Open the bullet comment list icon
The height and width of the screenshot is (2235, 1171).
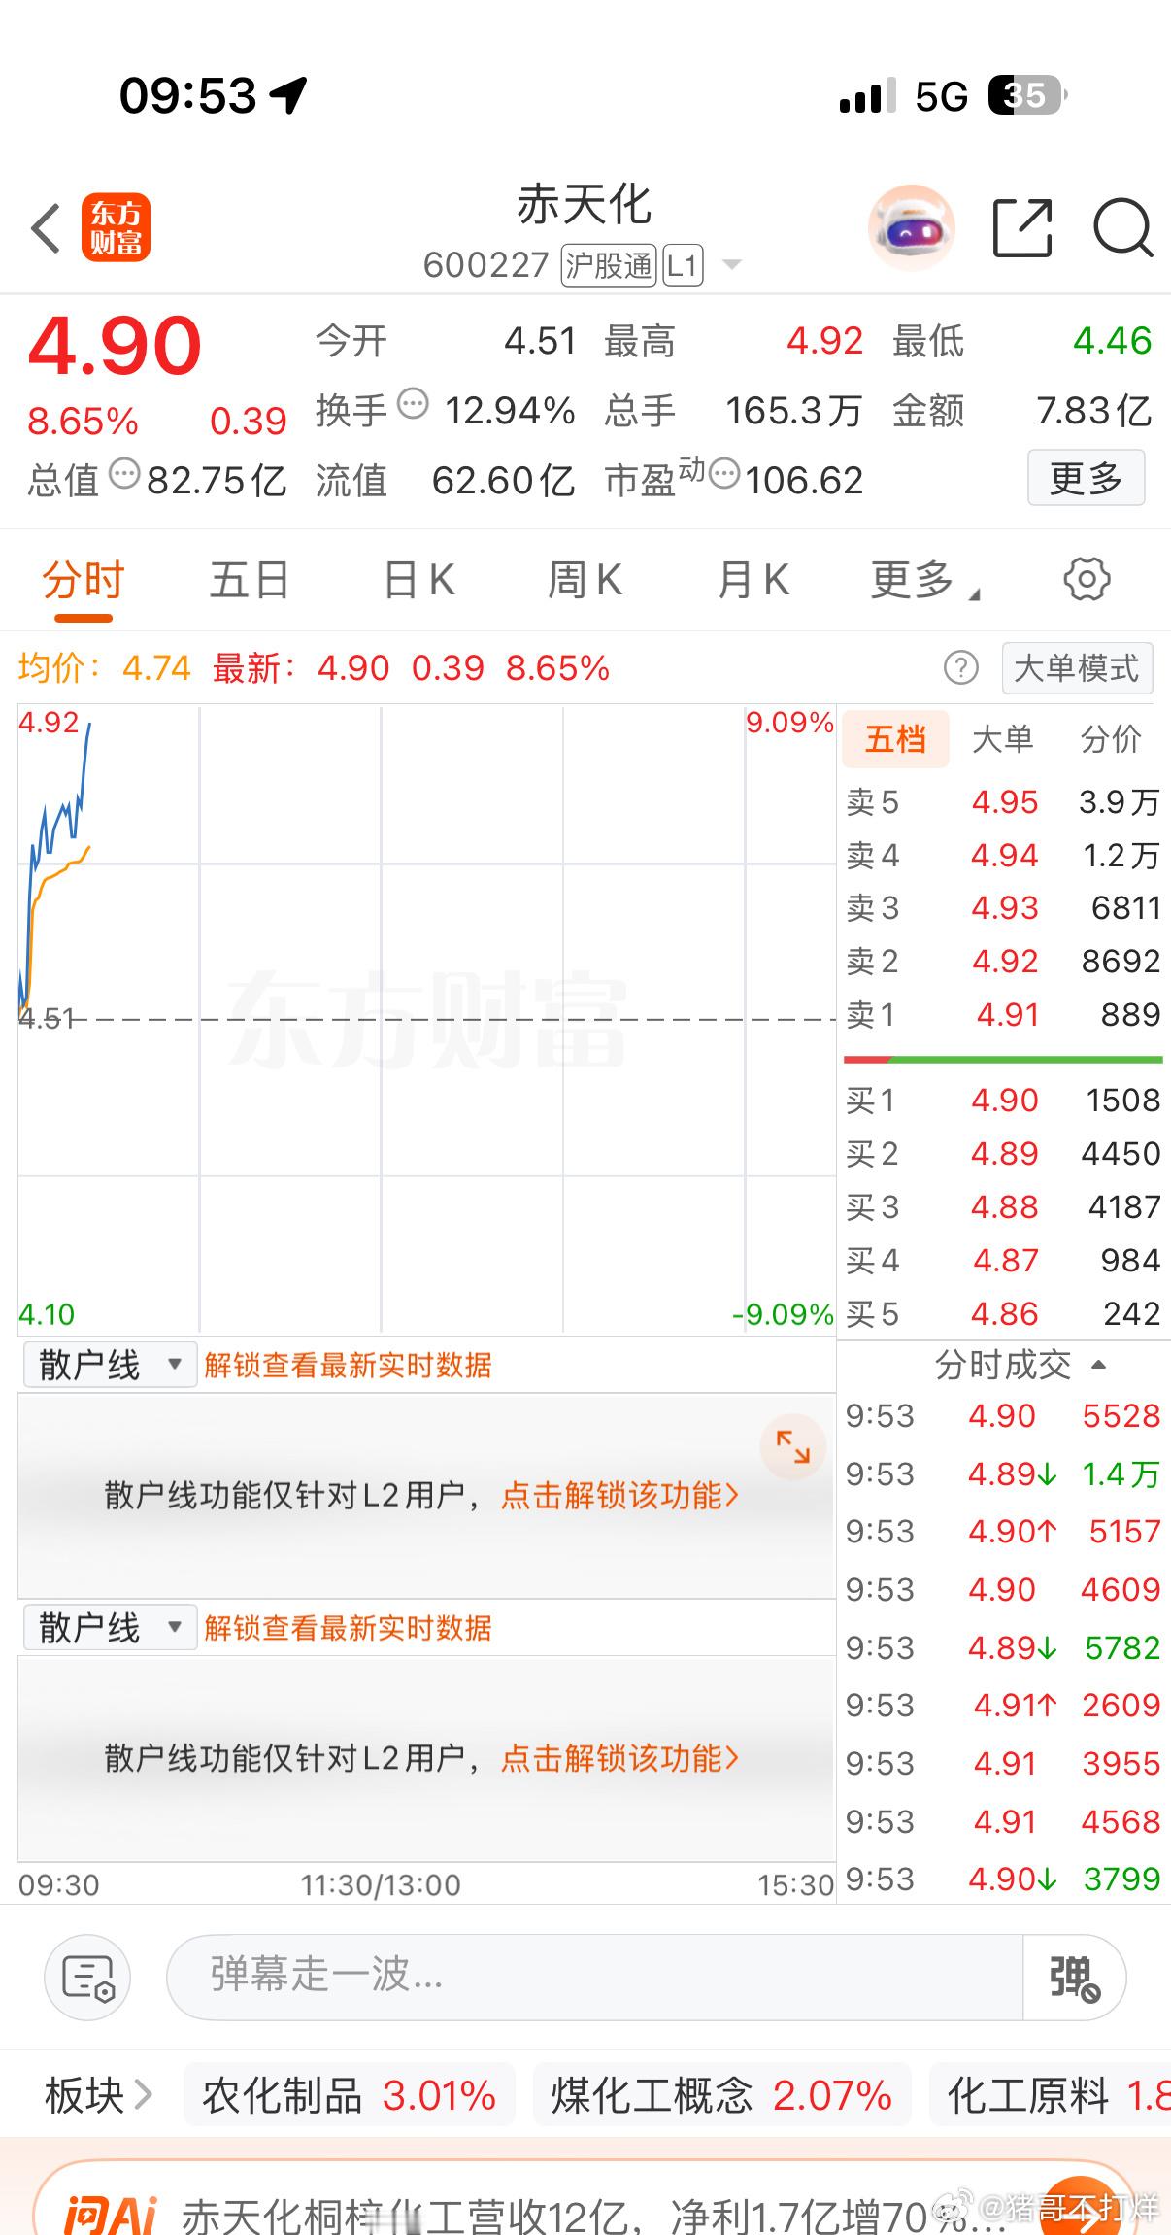click(x=87, y=1977)
